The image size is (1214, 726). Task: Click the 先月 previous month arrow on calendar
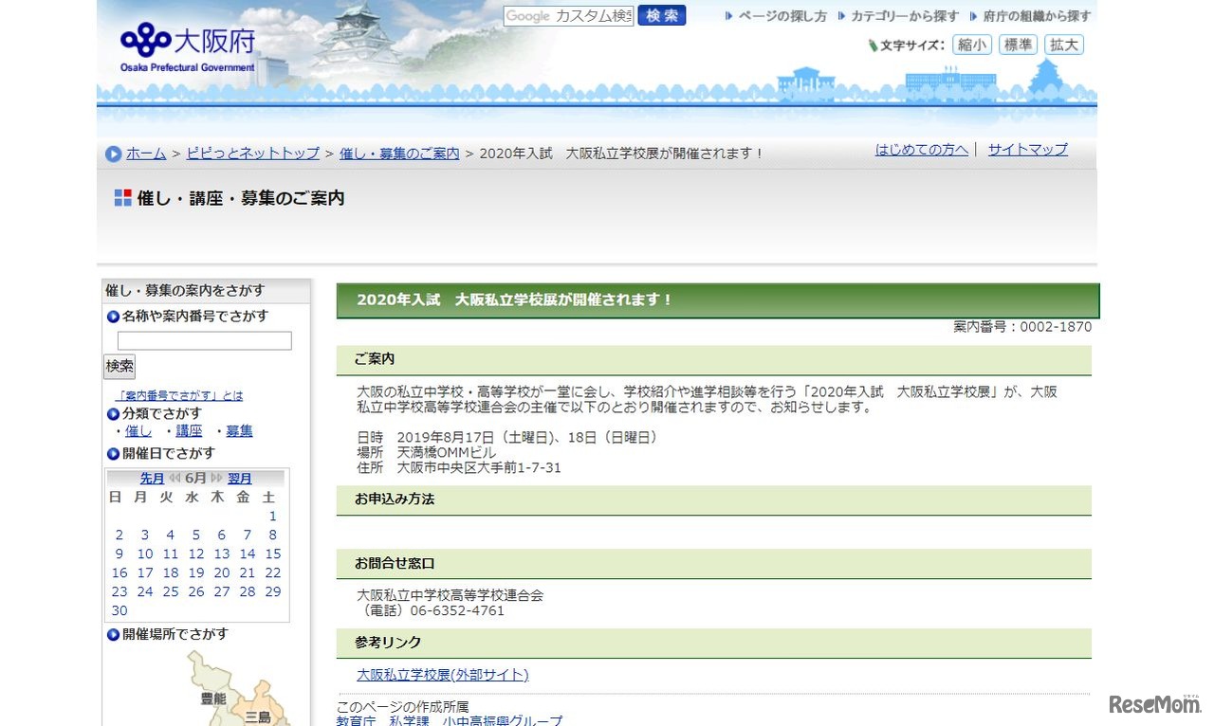pos(153,479)
